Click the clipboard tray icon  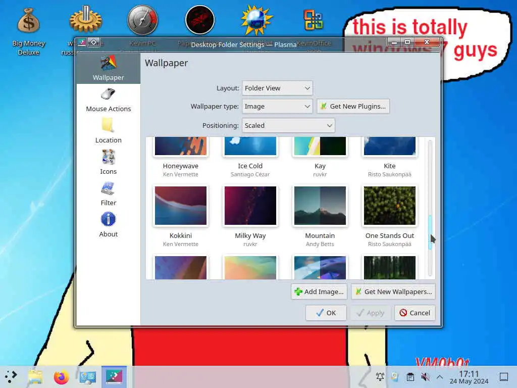[x=410, y=377]
